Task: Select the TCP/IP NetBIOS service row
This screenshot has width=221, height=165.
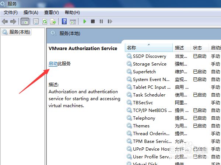Action: tap(173, 110)
